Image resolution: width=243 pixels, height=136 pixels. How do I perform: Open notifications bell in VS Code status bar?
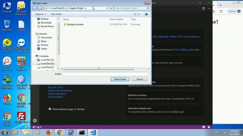(x=209, y=127)
